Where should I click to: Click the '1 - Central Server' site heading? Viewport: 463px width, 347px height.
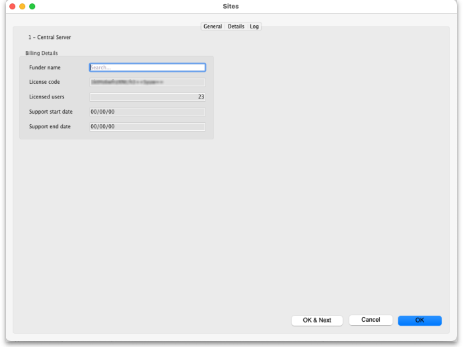click(x=50, y=38)
